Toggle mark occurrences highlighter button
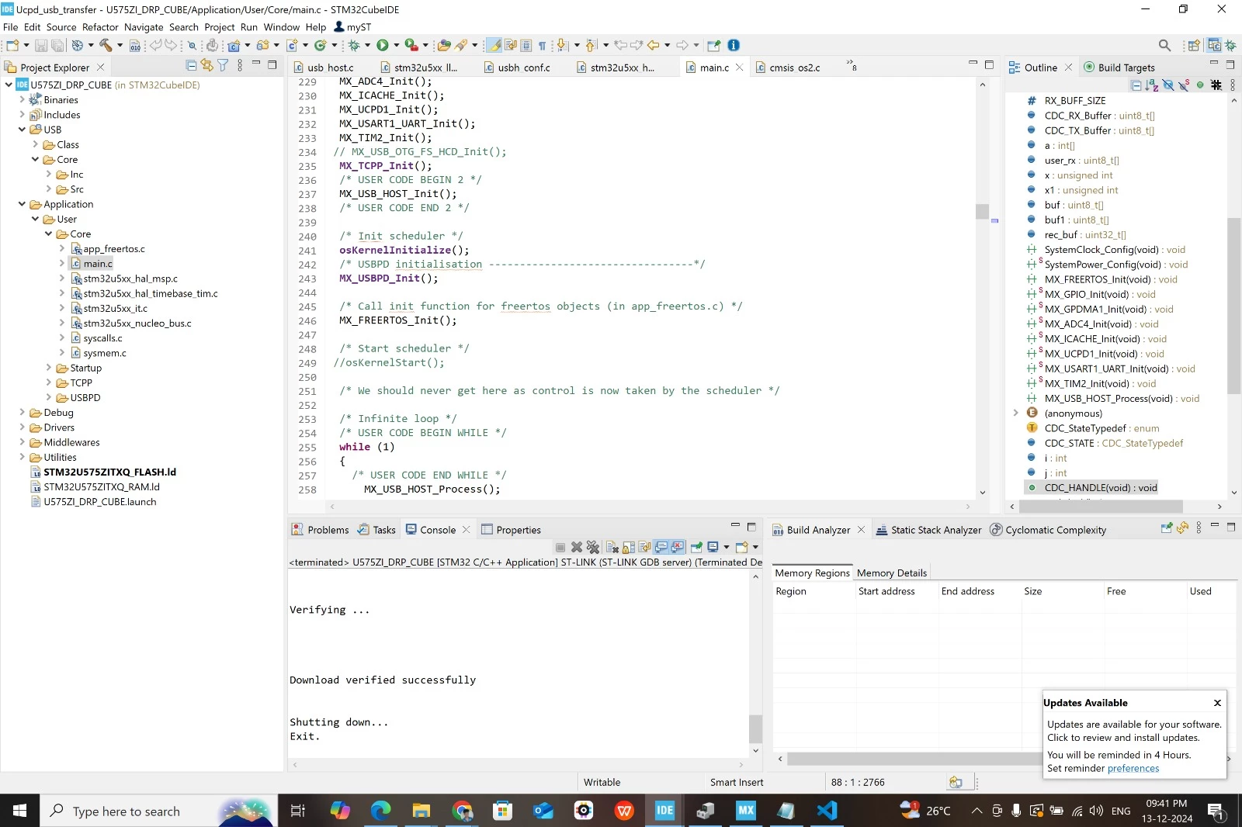Image resolution: width=1242 pixels, height=827 pixels. pyautogui.click(x=494, y=45)
